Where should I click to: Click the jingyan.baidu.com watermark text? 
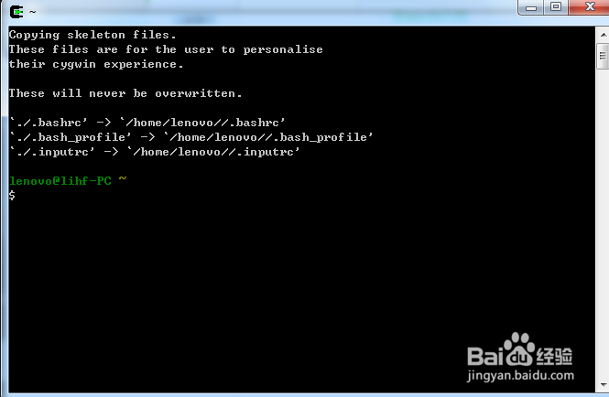[520, 376]
